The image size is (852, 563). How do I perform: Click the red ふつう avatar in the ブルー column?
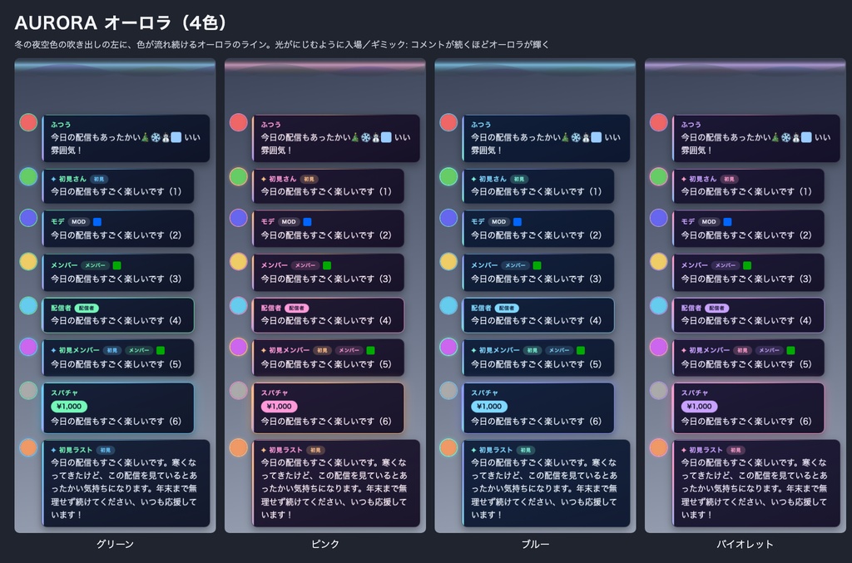pos(448,122)
